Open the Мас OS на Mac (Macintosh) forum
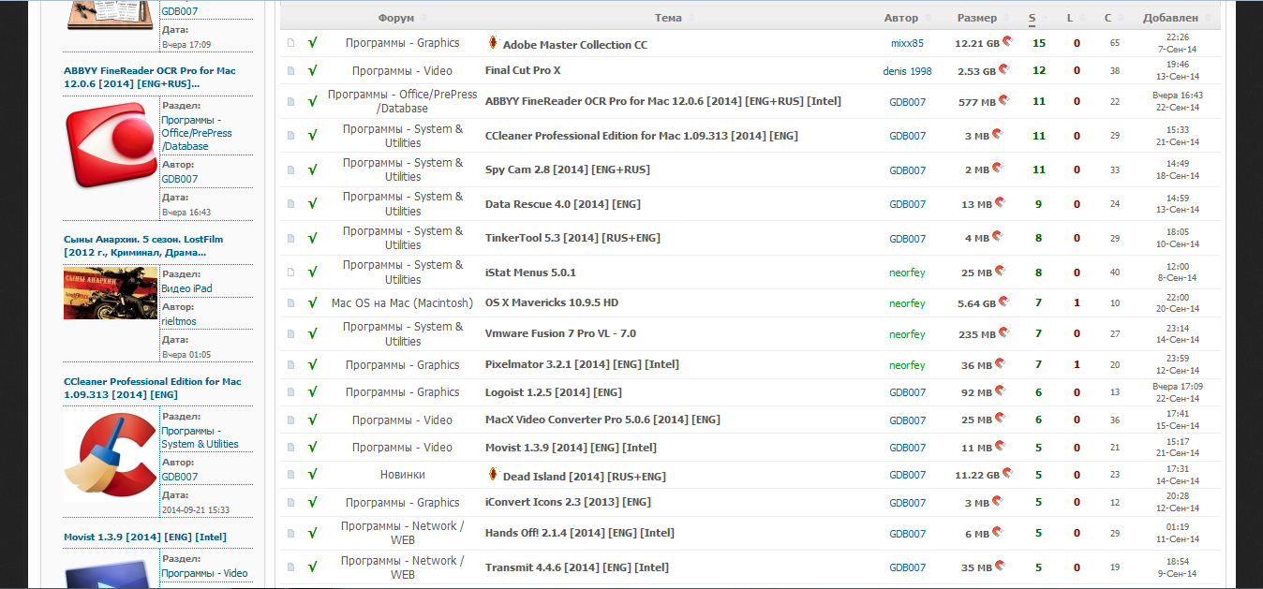Viewport: 1263px width, 589px height. (402, 303)
